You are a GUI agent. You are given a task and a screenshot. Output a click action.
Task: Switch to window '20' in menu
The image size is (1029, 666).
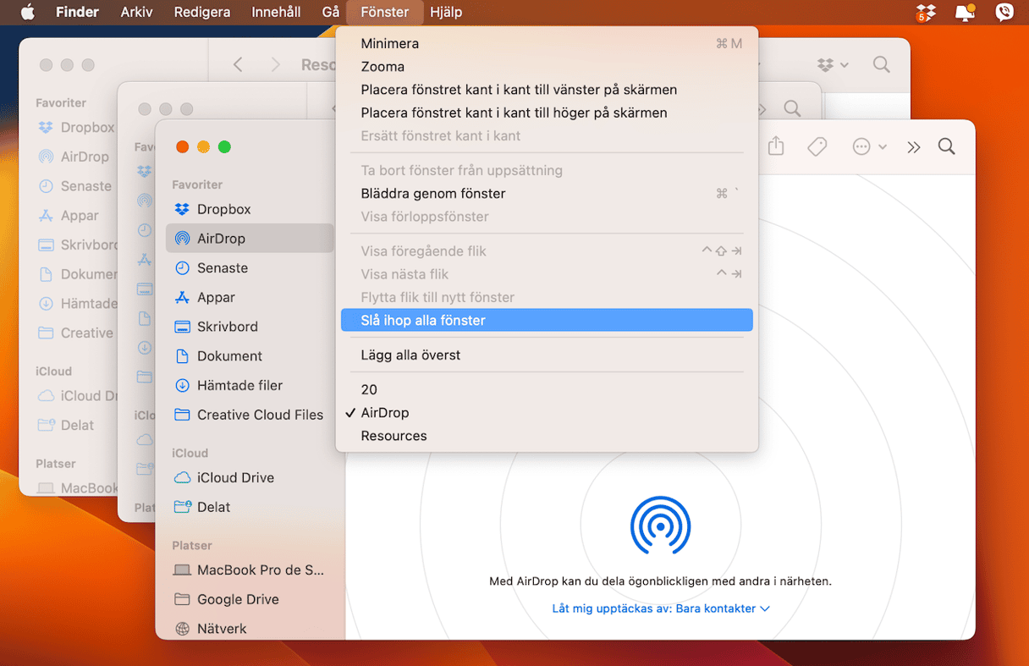[547, 390]
